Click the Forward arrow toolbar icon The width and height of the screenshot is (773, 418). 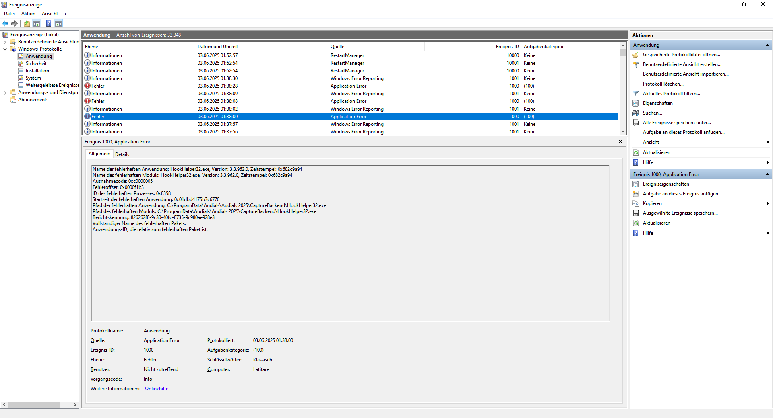(14, 23)
